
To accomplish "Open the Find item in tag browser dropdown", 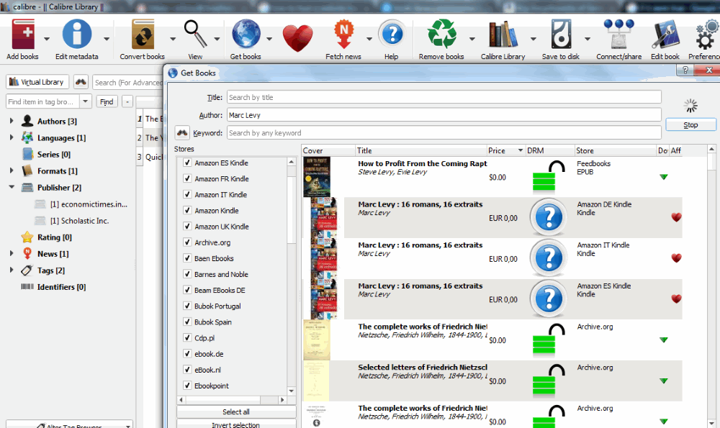I will pos(86,101).
